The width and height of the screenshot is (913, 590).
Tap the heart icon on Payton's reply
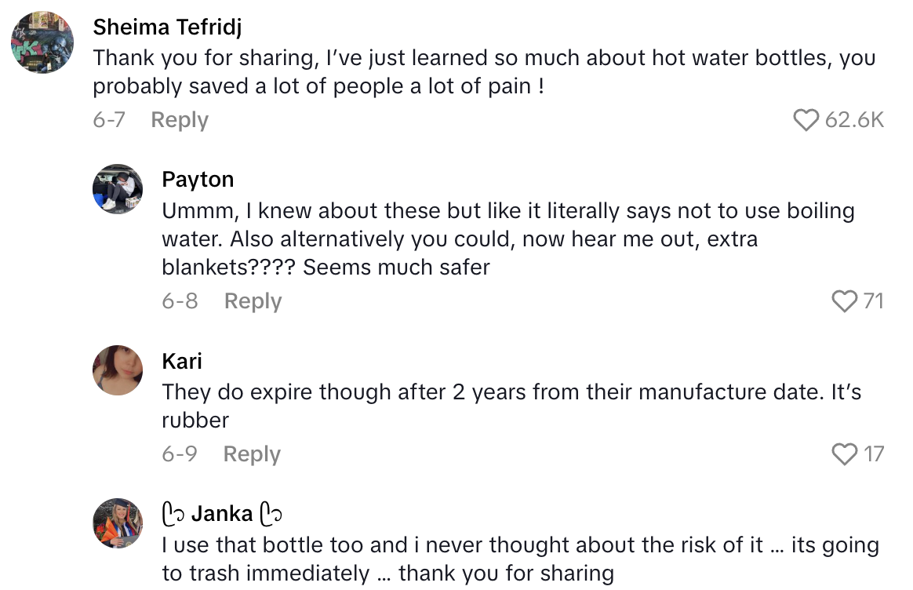click(x=843, y=300)
